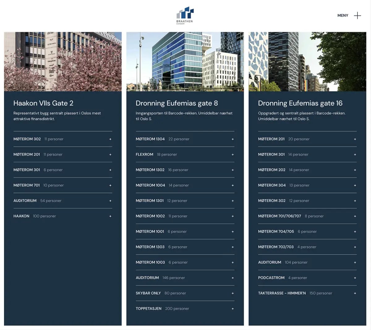Click plus icon beside Møterom 1002

click(233, 216)
